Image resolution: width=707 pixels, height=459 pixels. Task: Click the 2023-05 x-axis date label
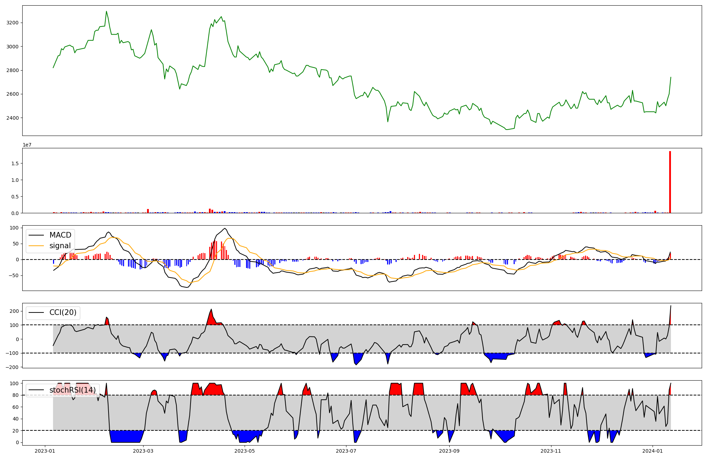click(244, 451)
